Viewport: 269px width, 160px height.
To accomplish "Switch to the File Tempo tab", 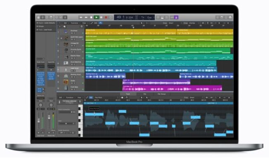I will pyautogui.click(x=161, y=94).
